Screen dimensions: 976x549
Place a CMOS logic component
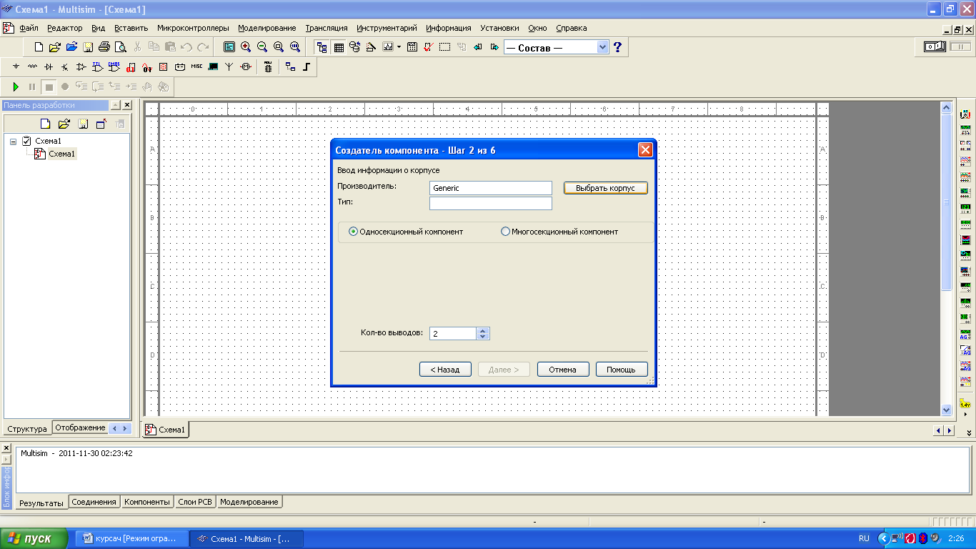click(x=114, y=67)
